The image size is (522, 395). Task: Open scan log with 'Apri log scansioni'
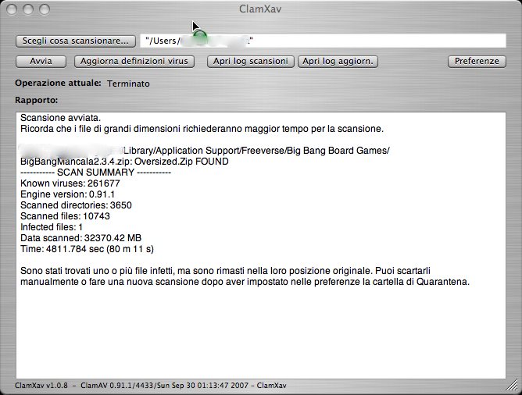250,62
